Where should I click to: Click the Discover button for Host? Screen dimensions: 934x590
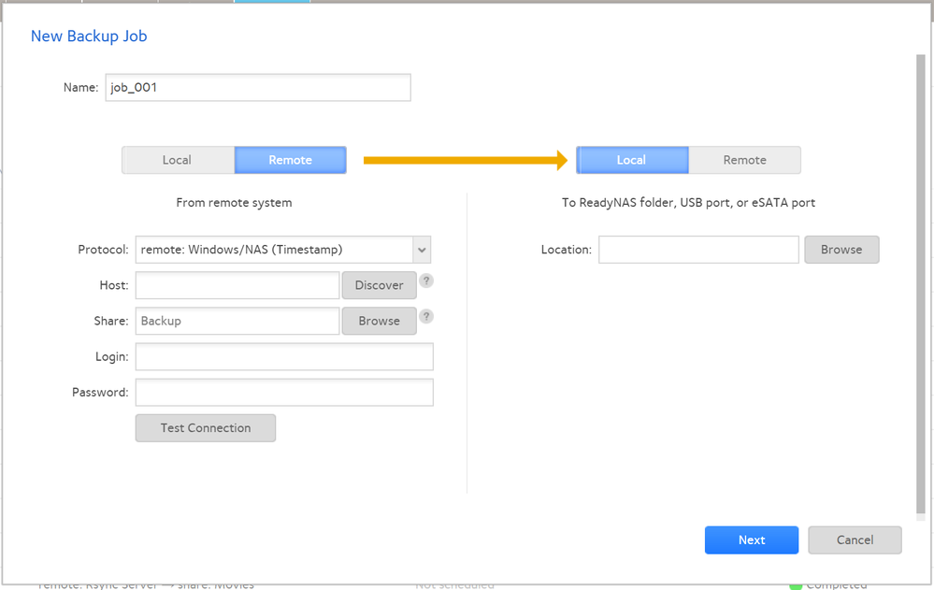379,285
